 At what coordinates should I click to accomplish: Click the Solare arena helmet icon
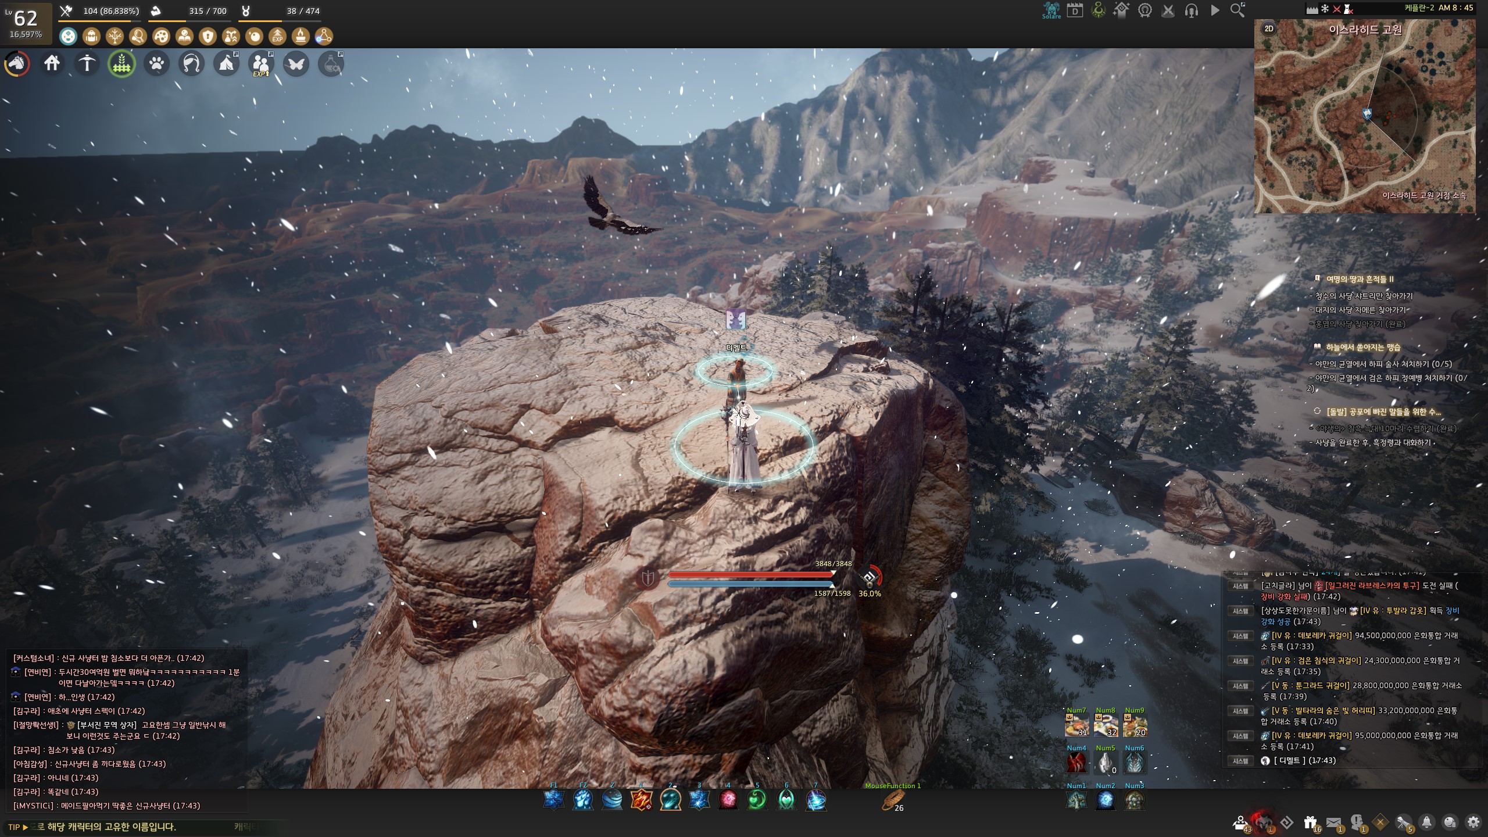click(1051, 10)
